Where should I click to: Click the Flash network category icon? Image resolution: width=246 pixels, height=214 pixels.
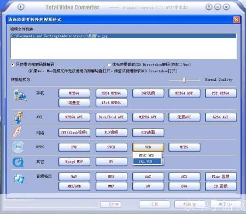[17, 132]
